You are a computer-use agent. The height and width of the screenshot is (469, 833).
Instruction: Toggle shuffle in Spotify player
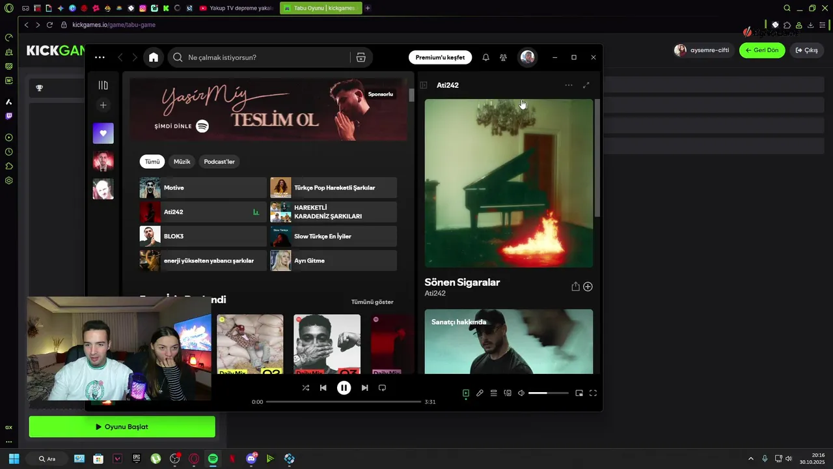click(x=306, y=388)
